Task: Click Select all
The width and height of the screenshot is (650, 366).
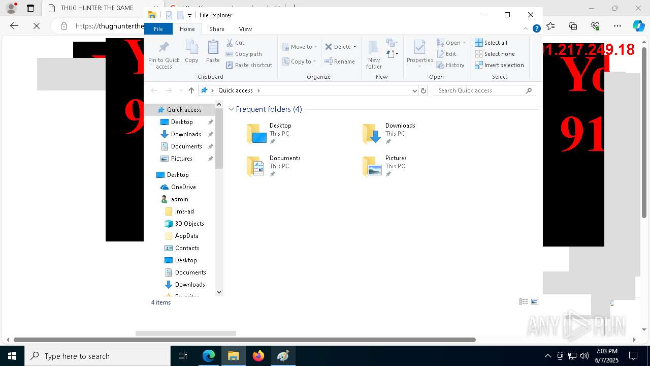Action: [x=491, y=43]
